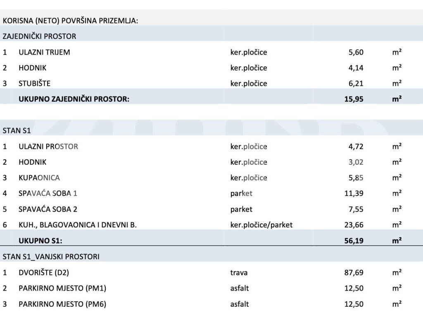The height and width of the screenshot is (317, 423).
Task: Click the 'KORISNA (NETO) POVRŠINA PRIZEMLJA:' heading
Action: [x=70, y=21]
